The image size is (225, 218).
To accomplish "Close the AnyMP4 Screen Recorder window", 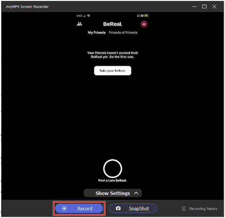I will (x=214, y=7).
